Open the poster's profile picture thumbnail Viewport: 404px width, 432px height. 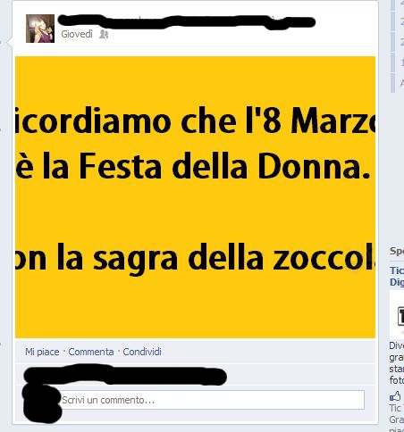pyautogui.click(x=40, y=29)
